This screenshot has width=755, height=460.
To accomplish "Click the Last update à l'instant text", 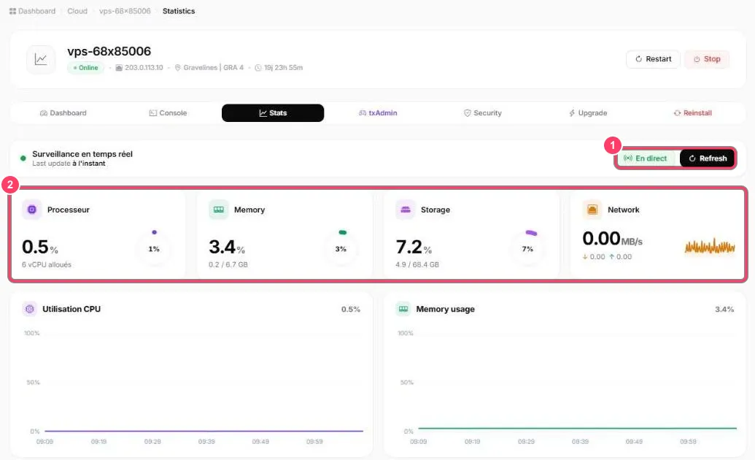I will tap(69, 164).
